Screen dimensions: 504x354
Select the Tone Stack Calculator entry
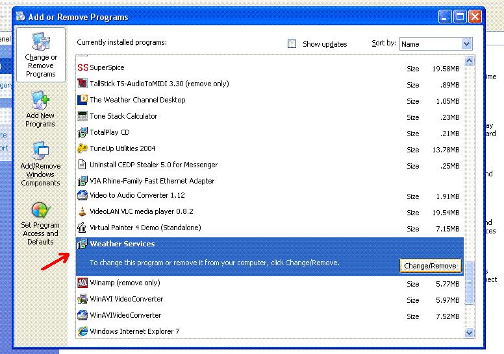pyautogui.click(x=123, y=116)
